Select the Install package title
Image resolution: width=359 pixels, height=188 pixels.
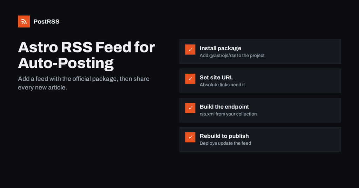pos(221,48)
